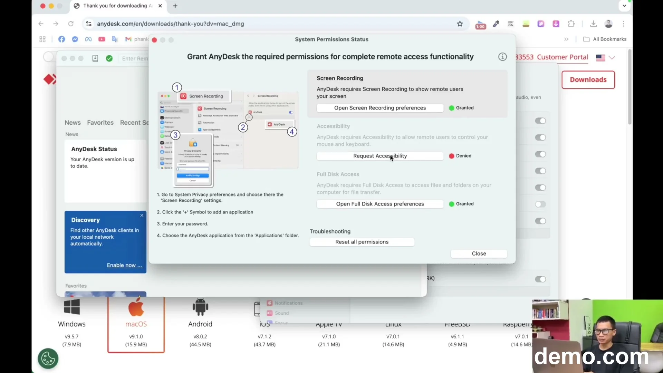
Task: Open the Messenger bookmark
Action: tap(75, 39)
